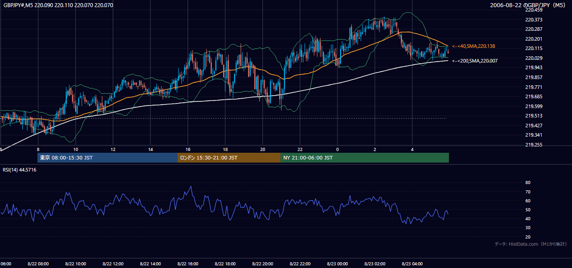Screen dimensions: 572x268
Task: Click price axis value 220.373
Action: click(x=534, y=20)
